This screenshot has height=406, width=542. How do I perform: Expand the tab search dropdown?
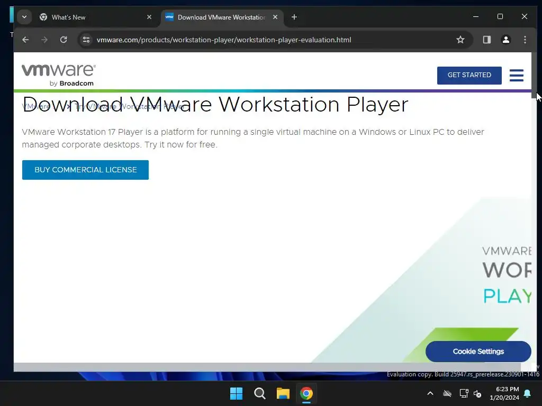(x=24, y=17)
